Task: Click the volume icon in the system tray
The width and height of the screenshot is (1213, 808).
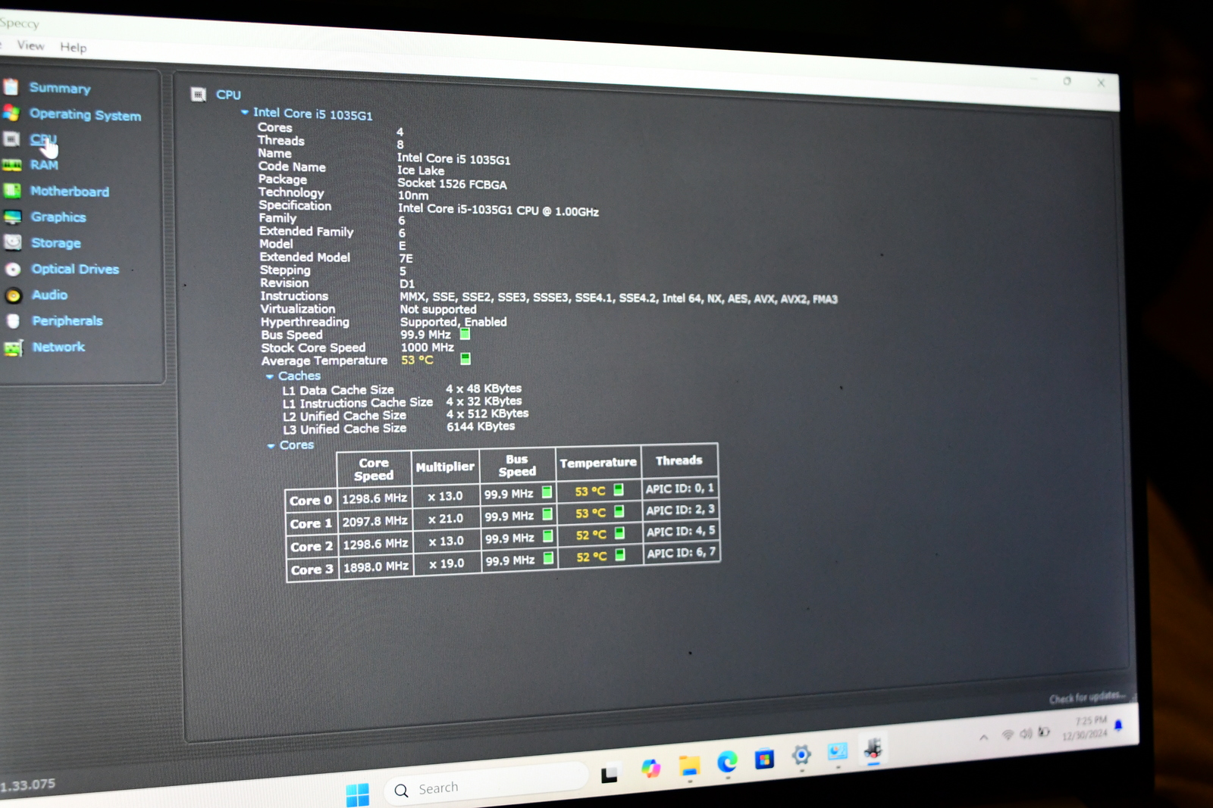Action: point(1026,733)
